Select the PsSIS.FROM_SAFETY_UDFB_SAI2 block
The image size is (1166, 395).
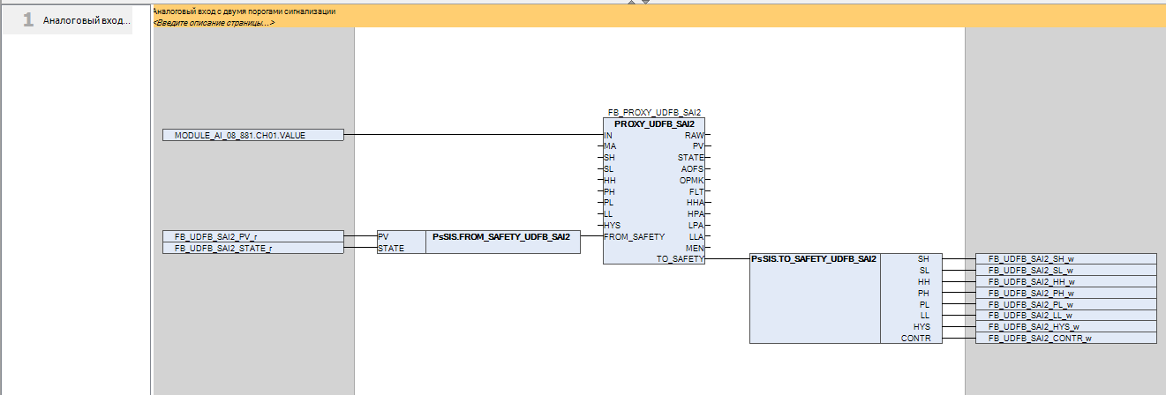[502, 236]
